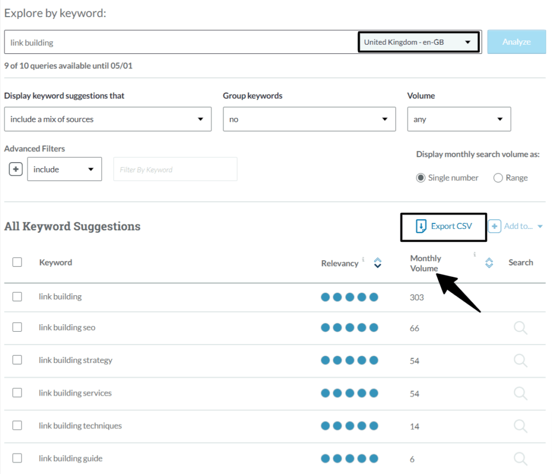
Task: Click search magnifier for link building guide
Action: (520, 459)
